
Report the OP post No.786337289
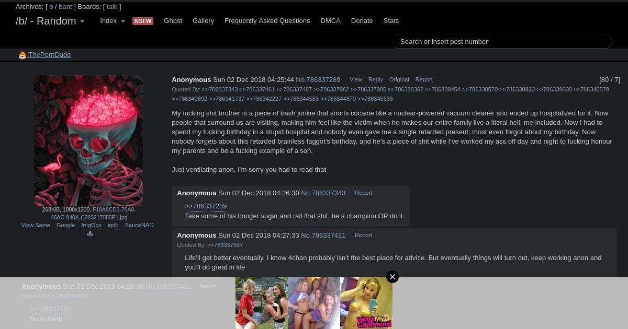tap(424, 80)
